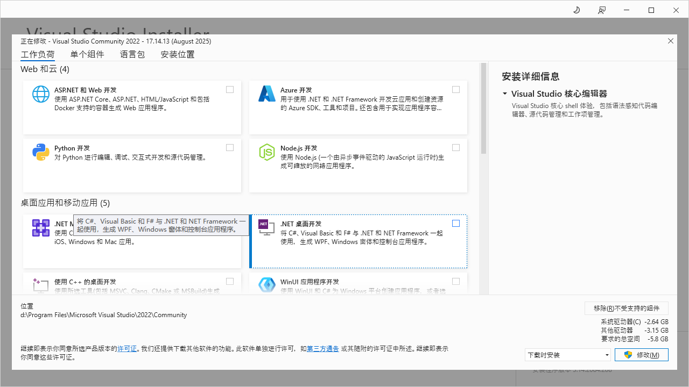689x387 pixels.
Task: Open the feedback icon in the title bar
Action: coord(602,10)
